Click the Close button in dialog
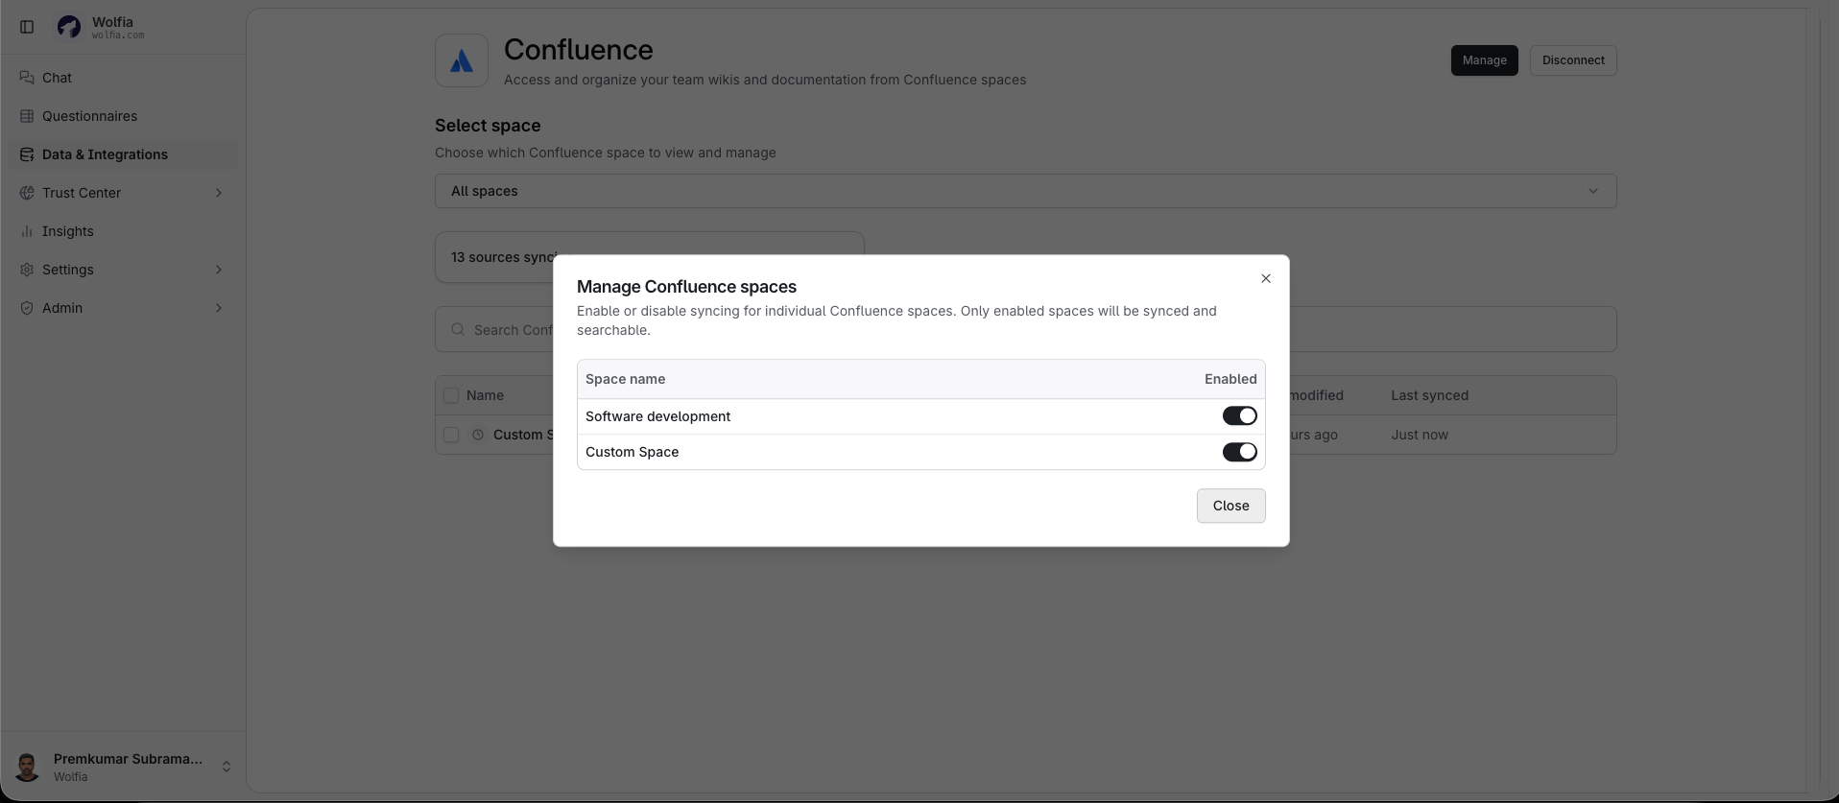This screenshot has width=1839, height=803. click(x=1230, y=506)
